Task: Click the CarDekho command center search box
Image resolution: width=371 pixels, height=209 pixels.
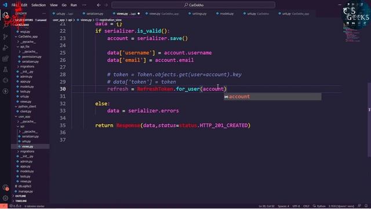Action: point(193,5)
